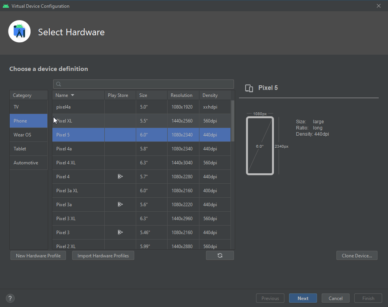
Task: Click Import Hardware Profiles button
Action: [x=103, y=255]
